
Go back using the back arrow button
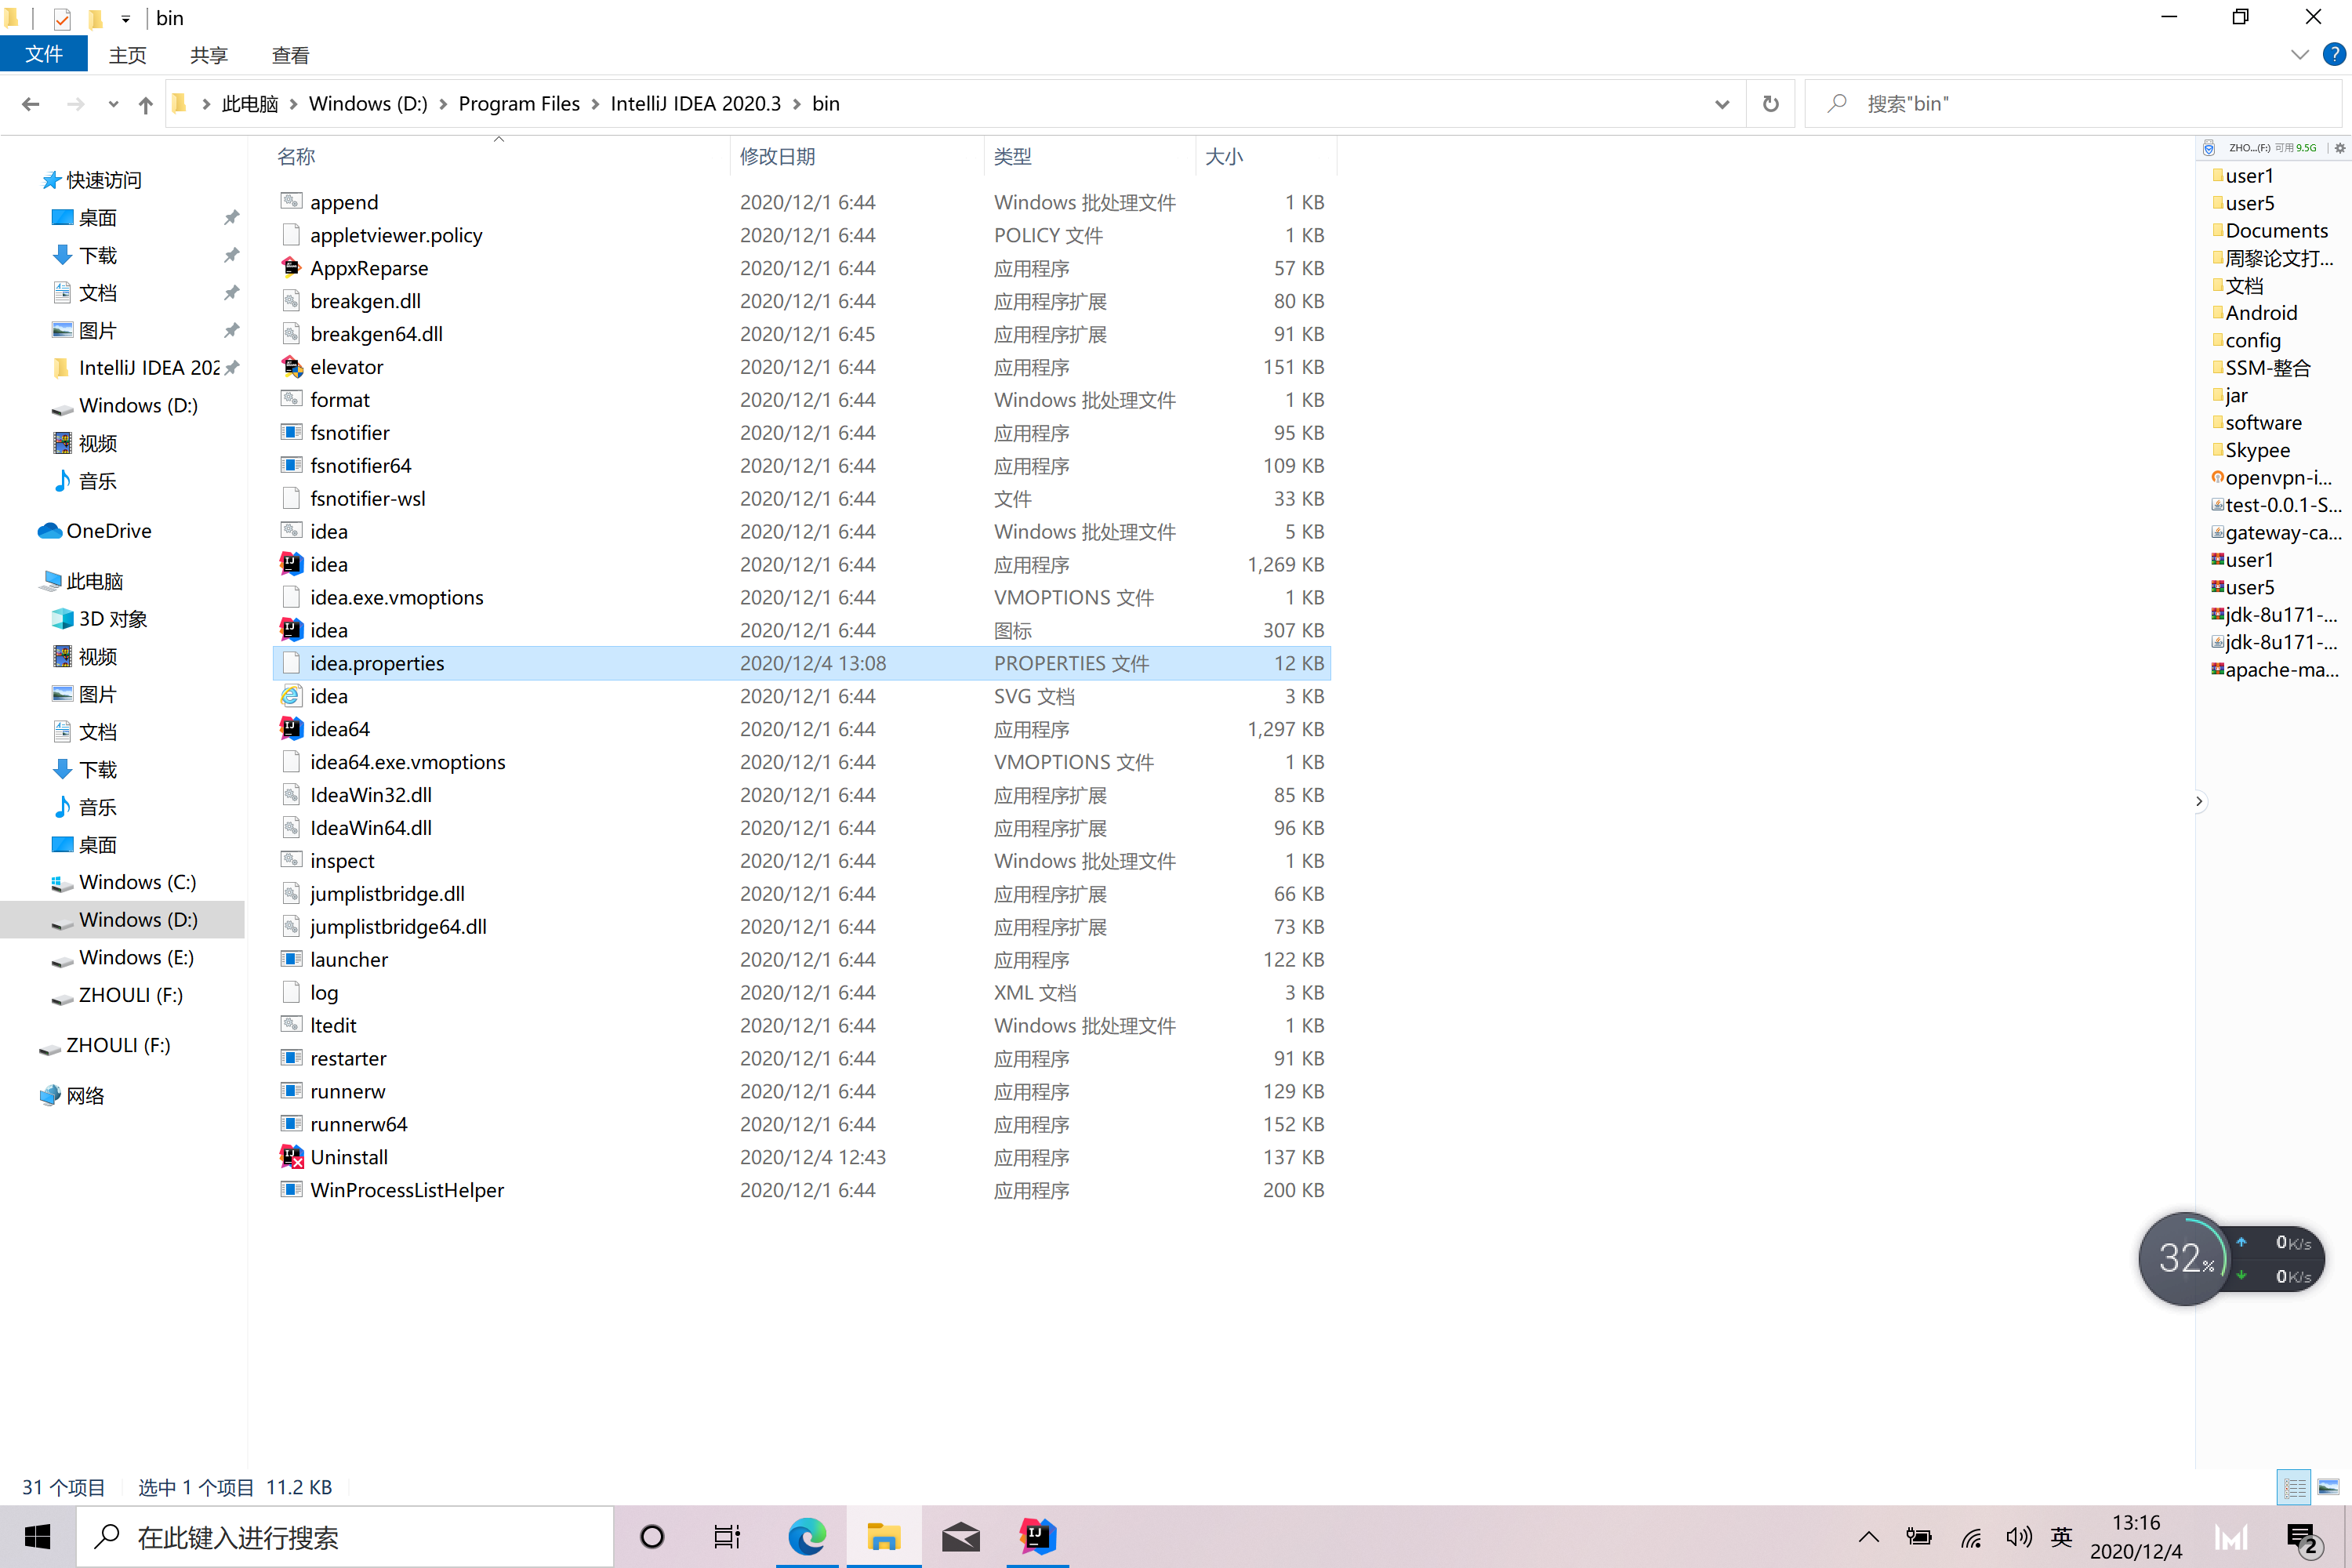point(30,103)
